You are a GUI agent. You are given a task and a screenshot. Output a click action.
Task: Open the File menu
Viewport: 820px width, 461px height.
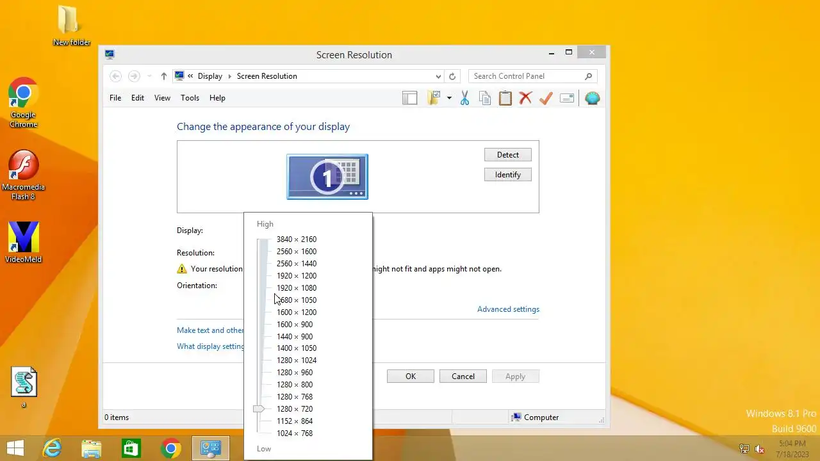115,98
